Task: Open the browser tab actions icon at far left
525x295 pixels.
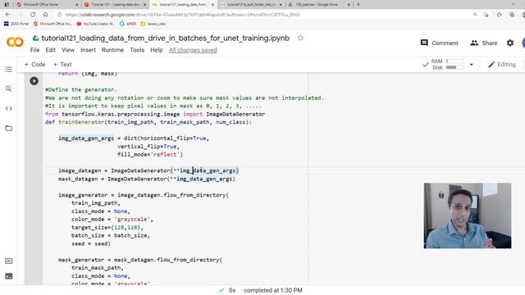Action: point(7,5)
